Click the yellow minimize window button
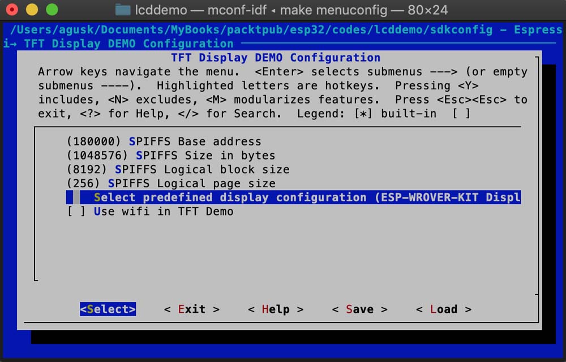The image size is (566, 362). (32, 10)
